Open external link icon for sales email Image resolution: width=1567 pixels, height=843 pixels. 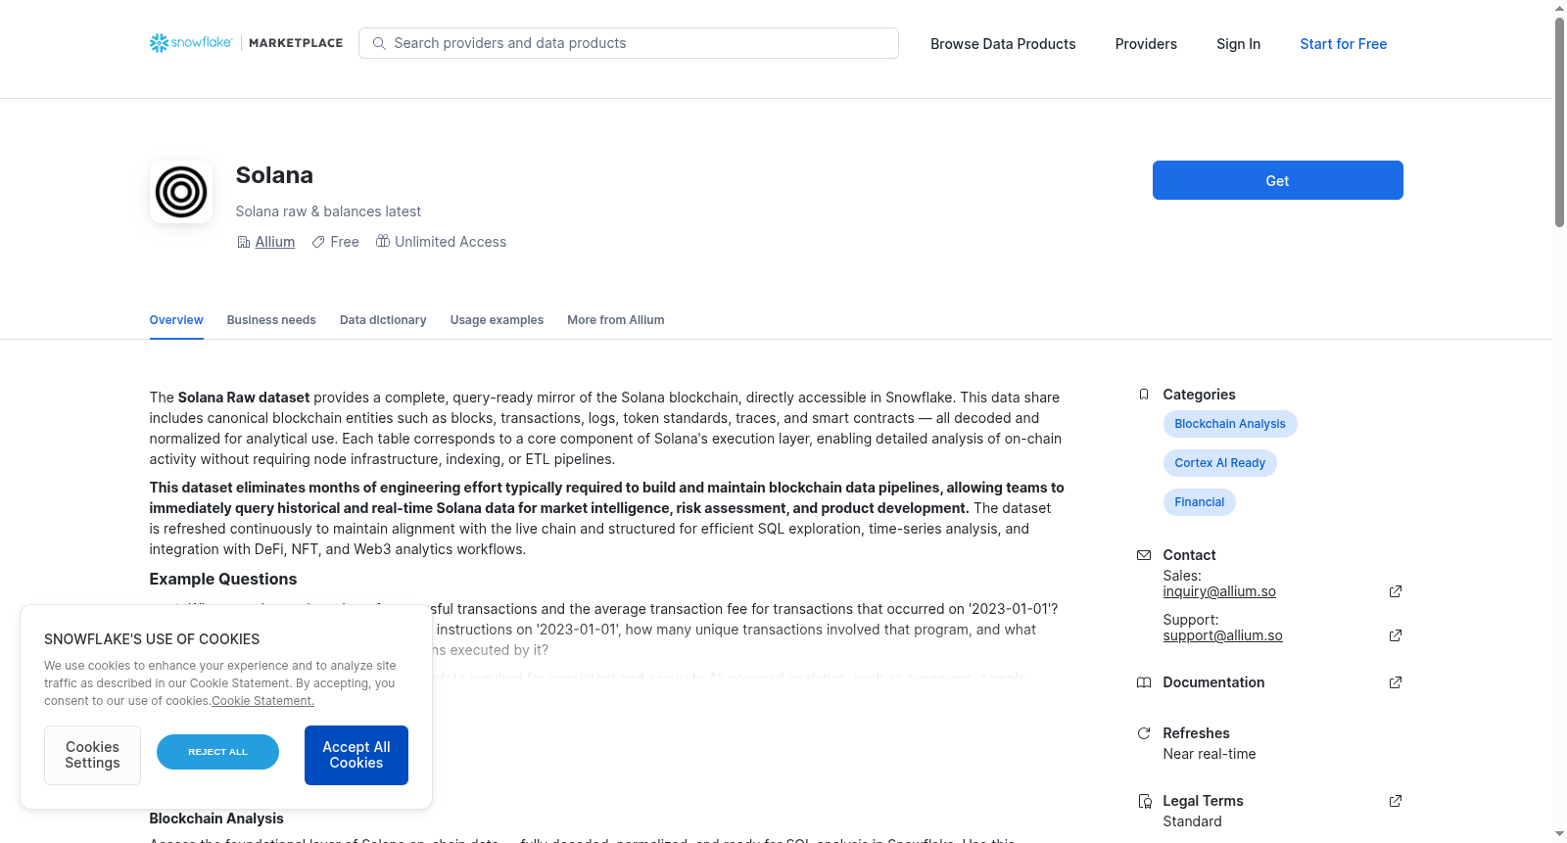click(1396, 591)
